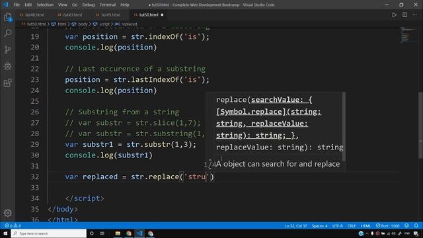Open the View menu
Viewport: 423px width, 238px height.
(x=63, y=5)
